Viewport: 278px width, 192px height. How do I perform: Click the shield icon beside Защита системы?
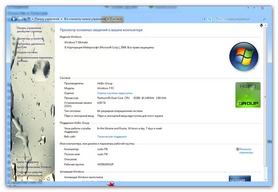point(14,52)
